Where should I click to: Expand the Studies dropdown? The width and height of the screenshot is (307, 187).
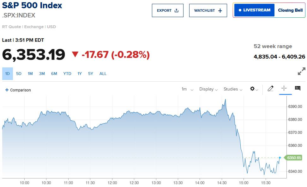click(x=233, y=89)
